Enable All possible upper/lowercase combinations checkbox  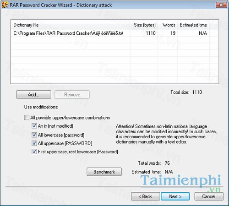click(27, 118)
